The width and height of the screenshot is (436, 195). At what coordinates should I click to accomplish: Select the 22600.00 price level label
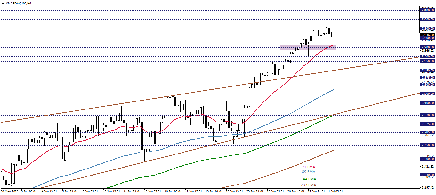(x=427, y=56)
